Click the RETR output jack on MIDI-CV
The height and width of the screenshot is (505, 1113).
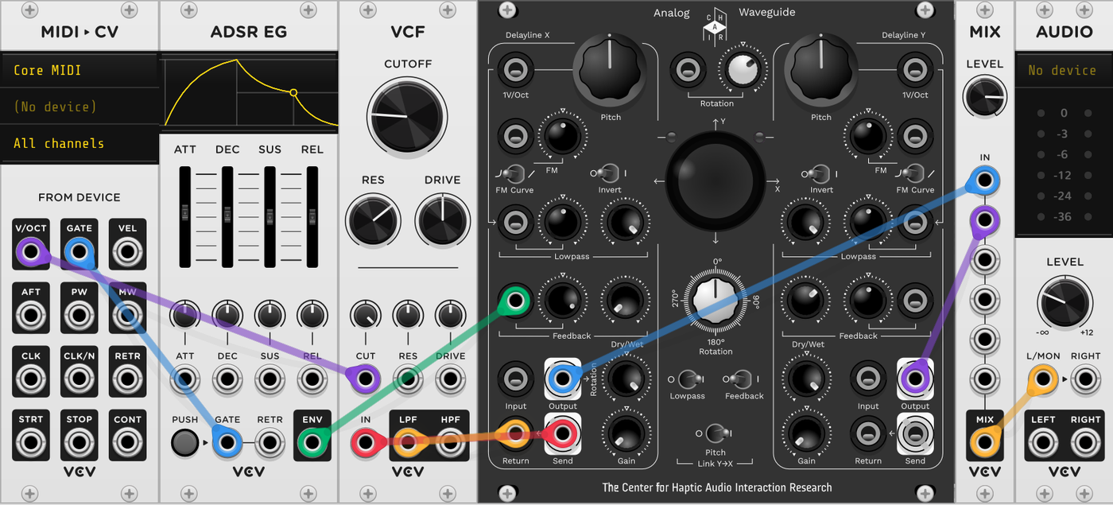click(x=127, y=380)
